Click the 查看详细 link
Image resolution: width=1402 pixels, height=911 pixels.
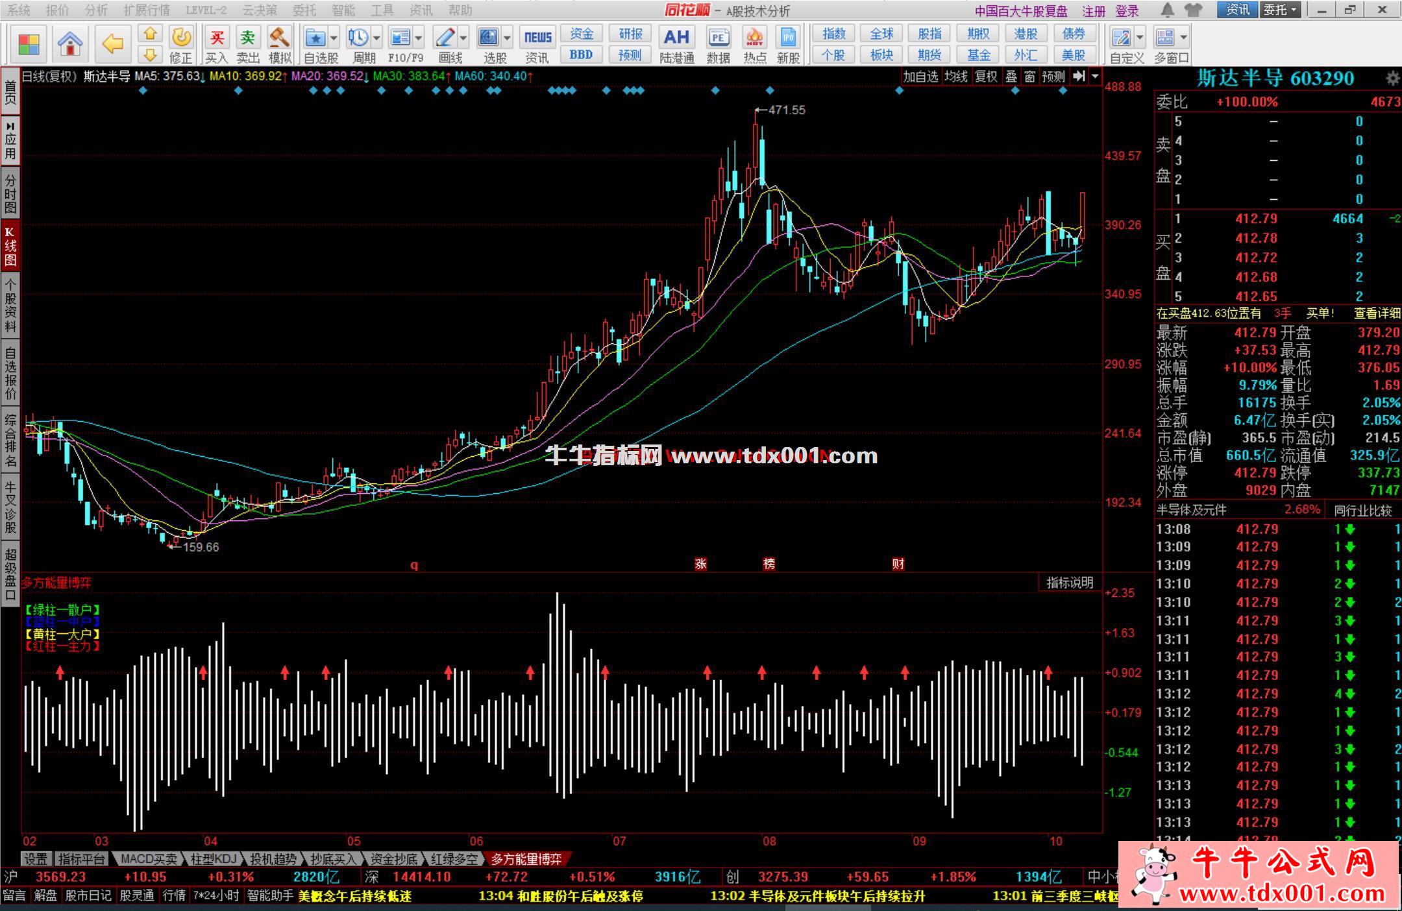pos(1377,313)
